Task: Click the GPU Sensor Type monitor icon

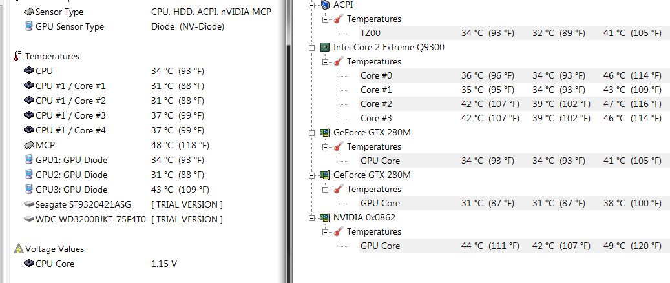Action: [x=28, y=26]
